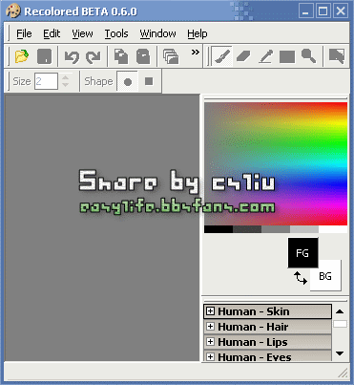The image size is (354, 385).
Task: Increase brush size with up arrow
Action: (x=65, y=77)
